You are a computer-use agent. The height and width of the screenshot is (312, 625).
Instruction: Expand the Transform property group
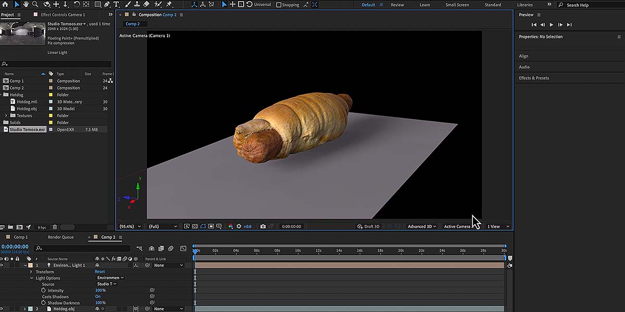point(31,271)
